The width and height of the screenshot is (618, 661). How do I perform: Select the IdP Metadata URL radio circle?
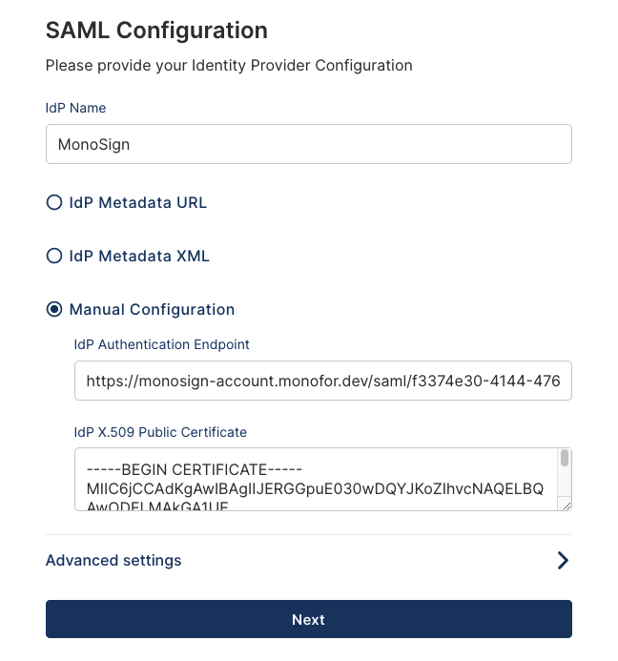pyautogui.click(x=54, y=202)
